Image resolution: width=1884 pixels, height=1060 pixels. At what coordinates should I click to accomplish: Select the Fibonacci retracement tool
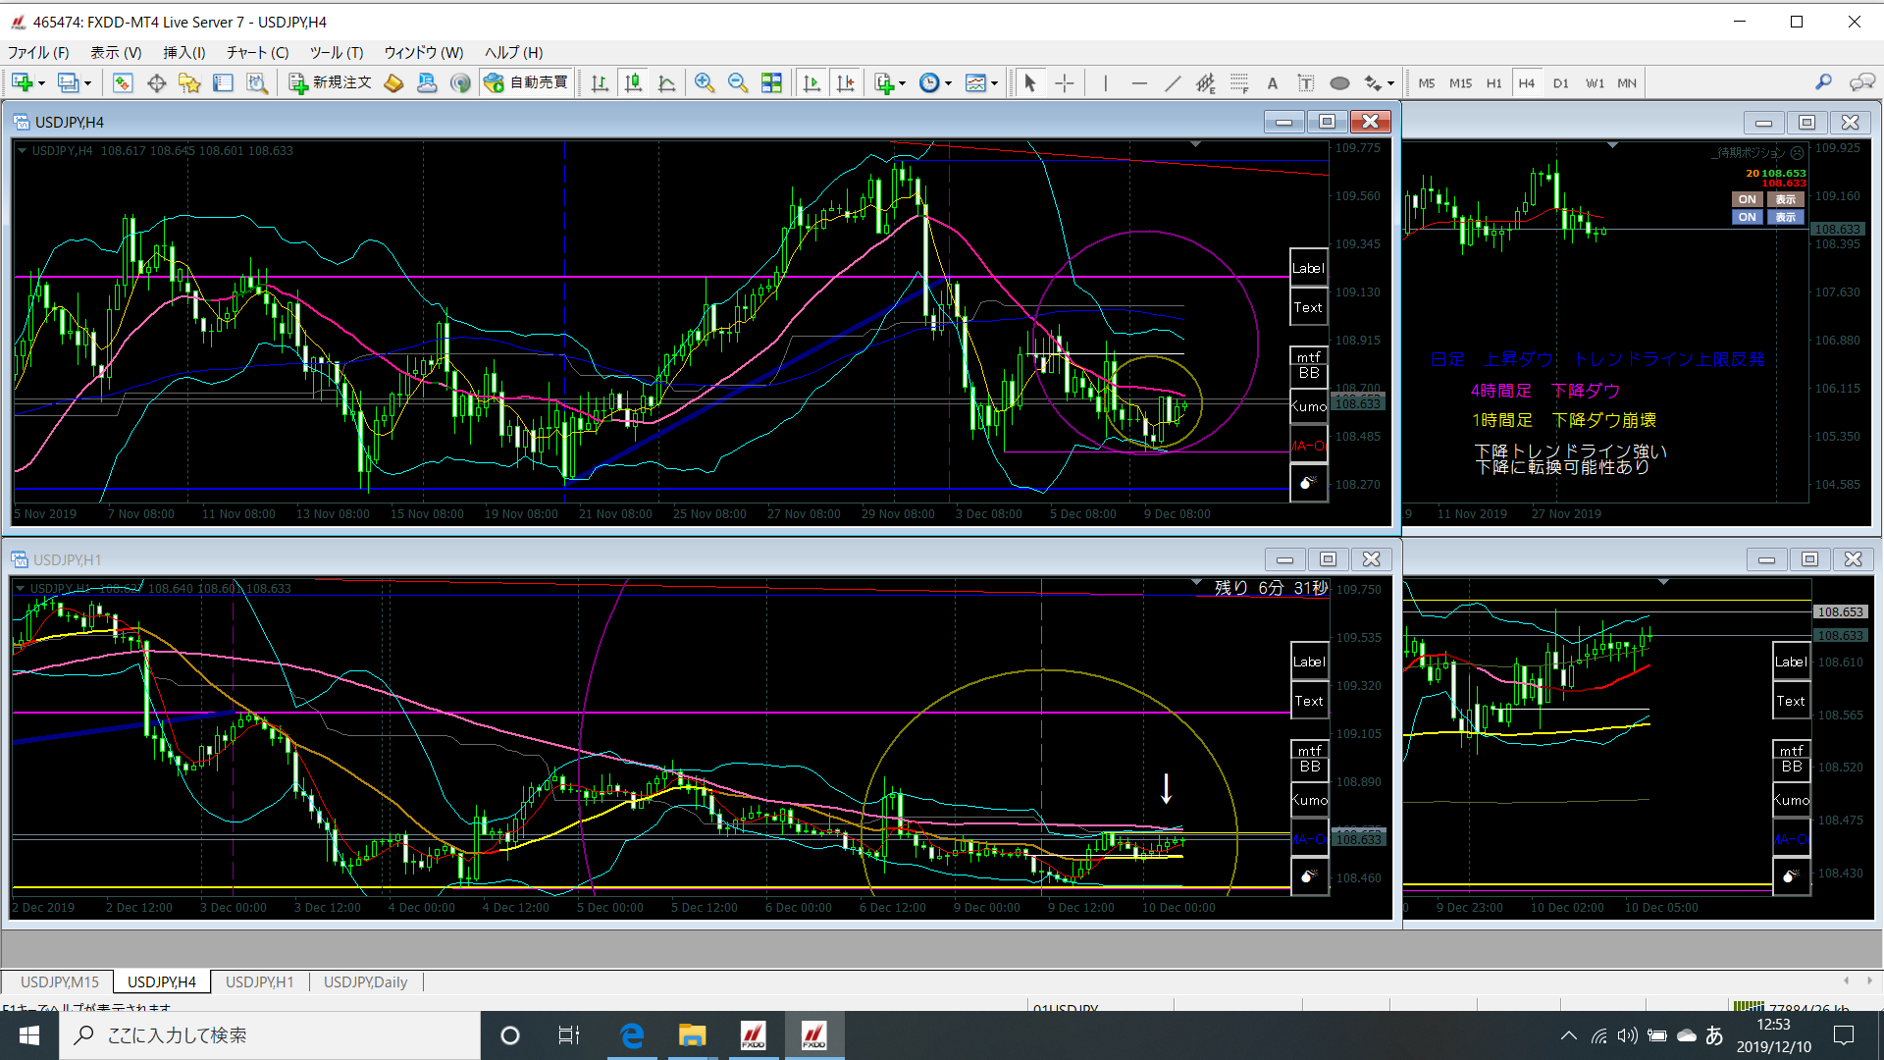click(x=1239, y=83)
